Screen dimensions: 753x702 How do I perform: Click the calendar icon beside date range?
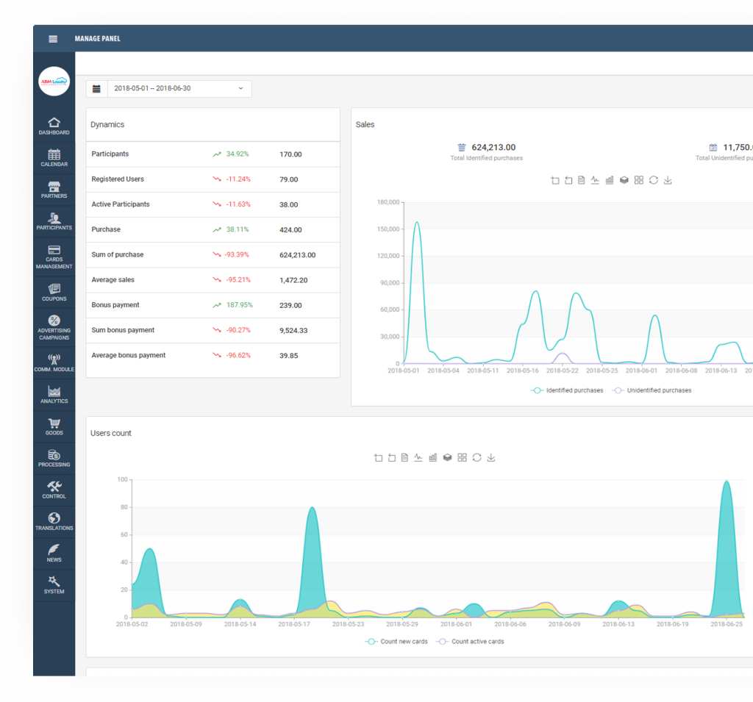click(96, 89)
